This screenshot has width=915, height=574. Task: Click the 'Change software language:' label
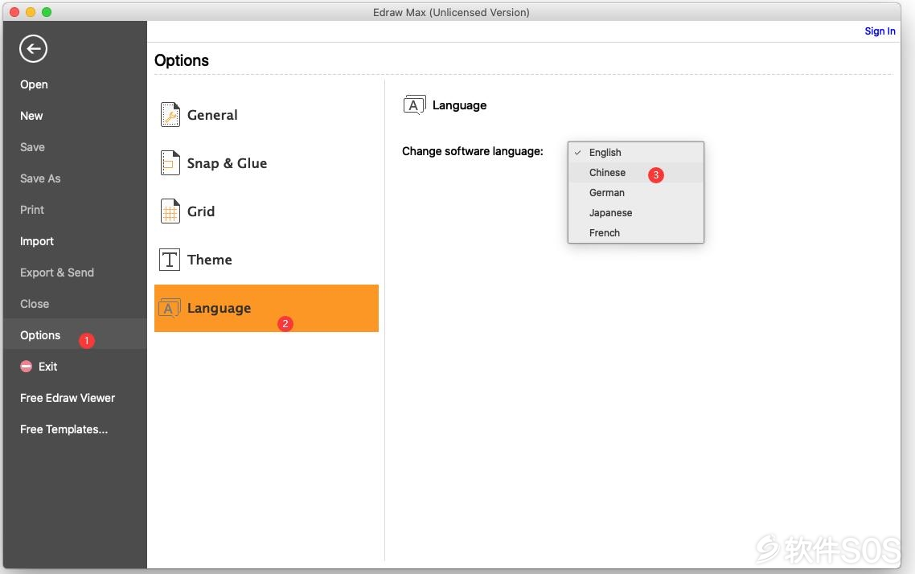pyautogui.click(x=473, y=152)
